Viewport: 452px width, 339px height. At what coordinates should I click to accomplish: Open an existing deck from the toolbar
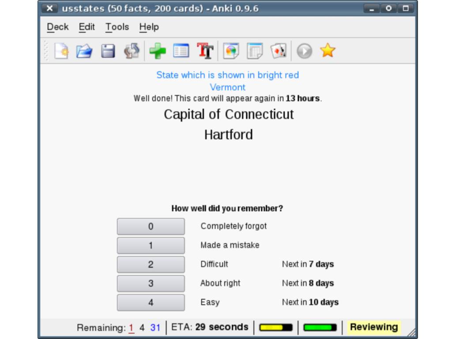point(83,51)
